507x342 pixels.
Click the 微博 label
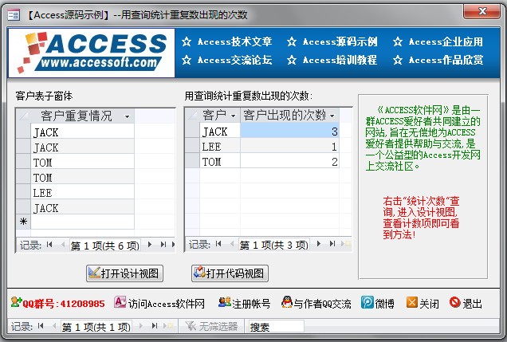tap(384, 304)
